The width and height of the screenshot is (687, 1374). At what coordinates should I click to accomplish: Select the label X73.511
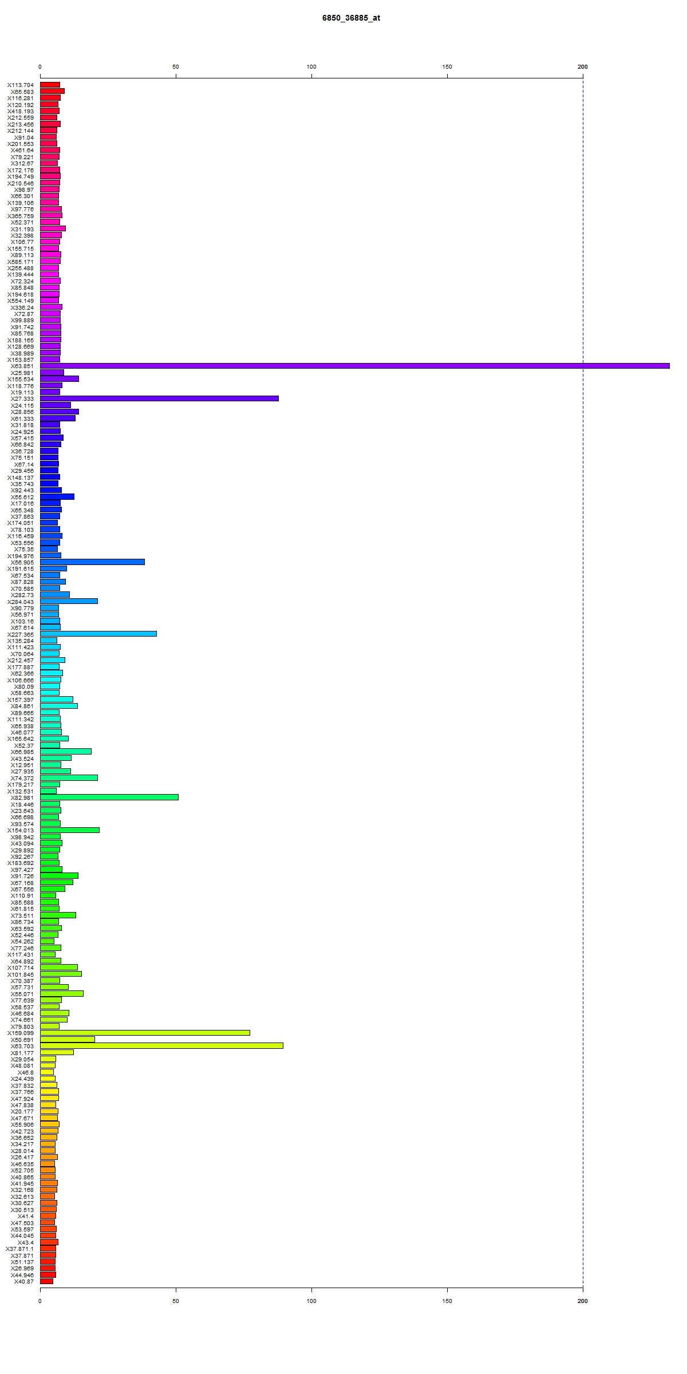click(x=22, y=915)
